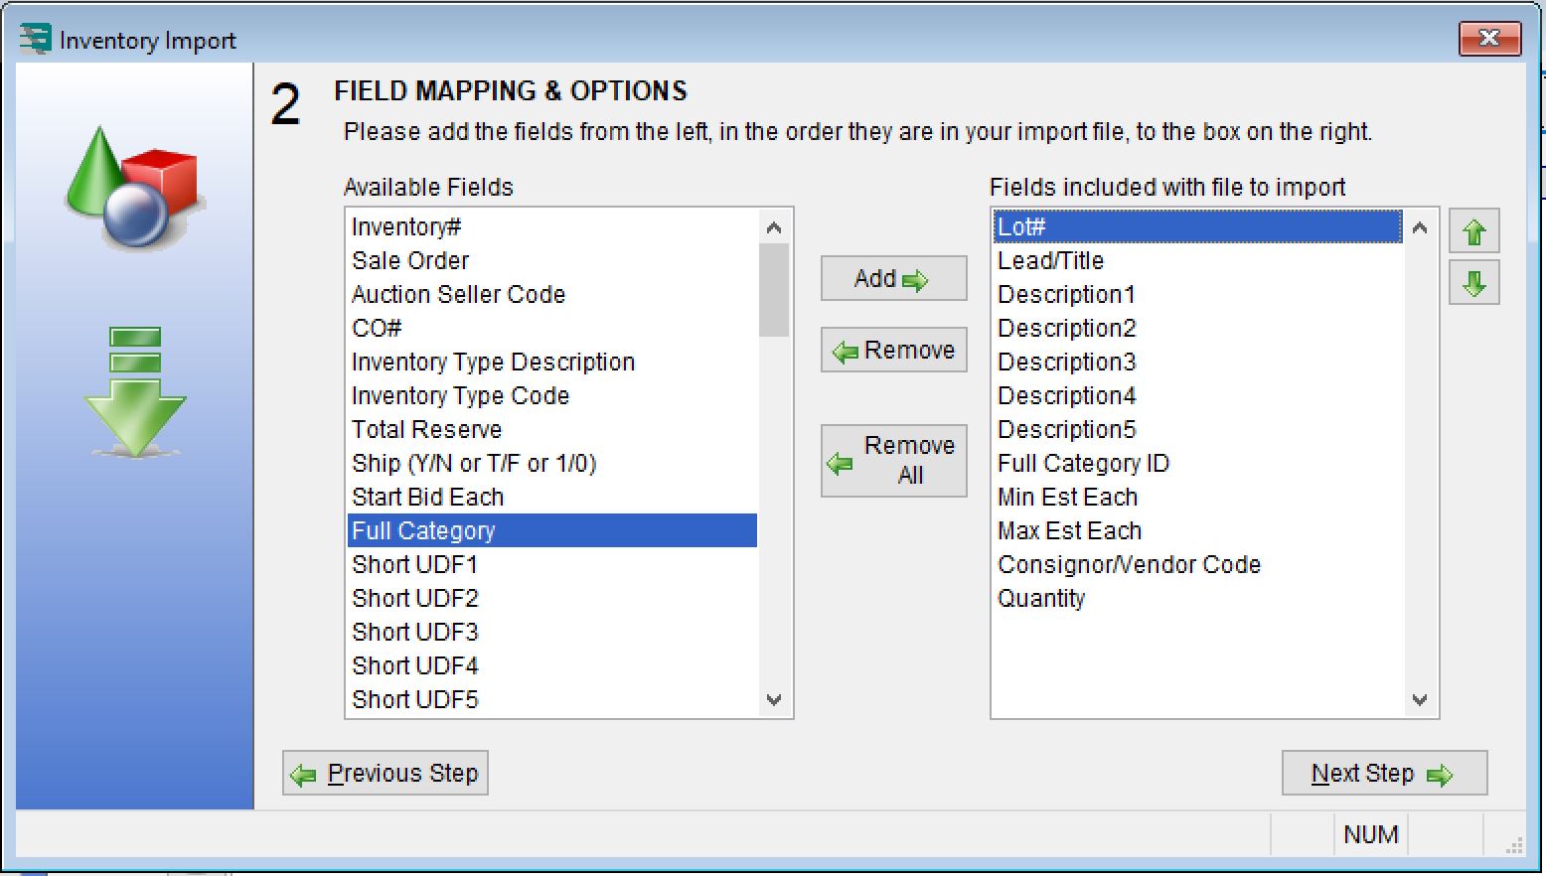Select Full Category ID in included fields

pos(1198,464)
